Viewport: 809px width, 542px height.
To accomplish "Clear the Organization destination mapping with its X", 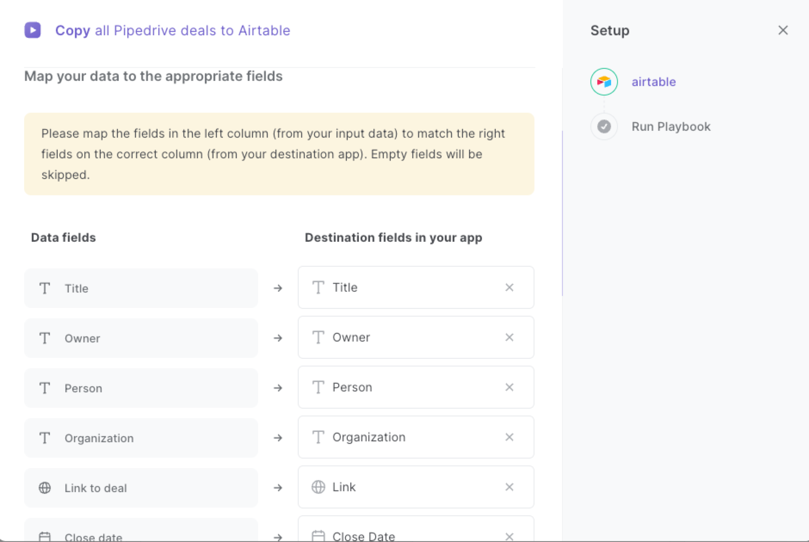I will (x=509, y=437).
